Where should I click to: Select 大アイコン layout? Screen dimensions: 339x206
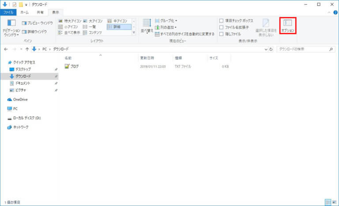93,21
